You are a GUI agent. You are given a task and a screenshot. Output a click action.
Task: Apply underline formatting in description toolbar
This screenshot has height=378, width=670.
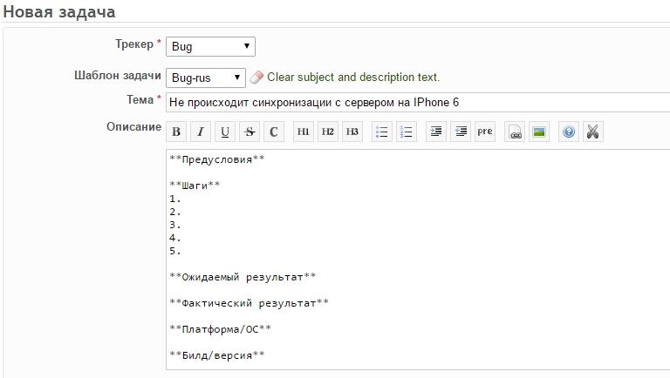[225, 132]
